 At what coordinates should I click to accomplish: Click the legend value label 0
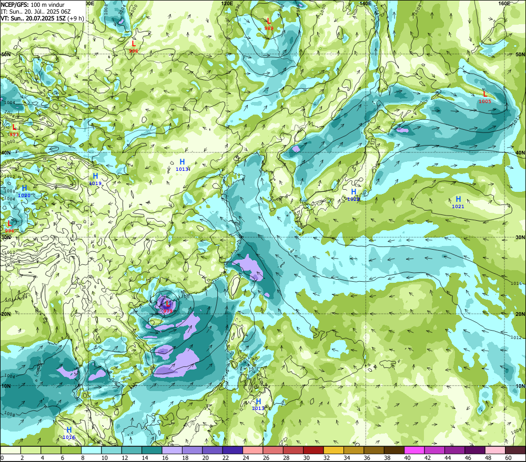2,458
